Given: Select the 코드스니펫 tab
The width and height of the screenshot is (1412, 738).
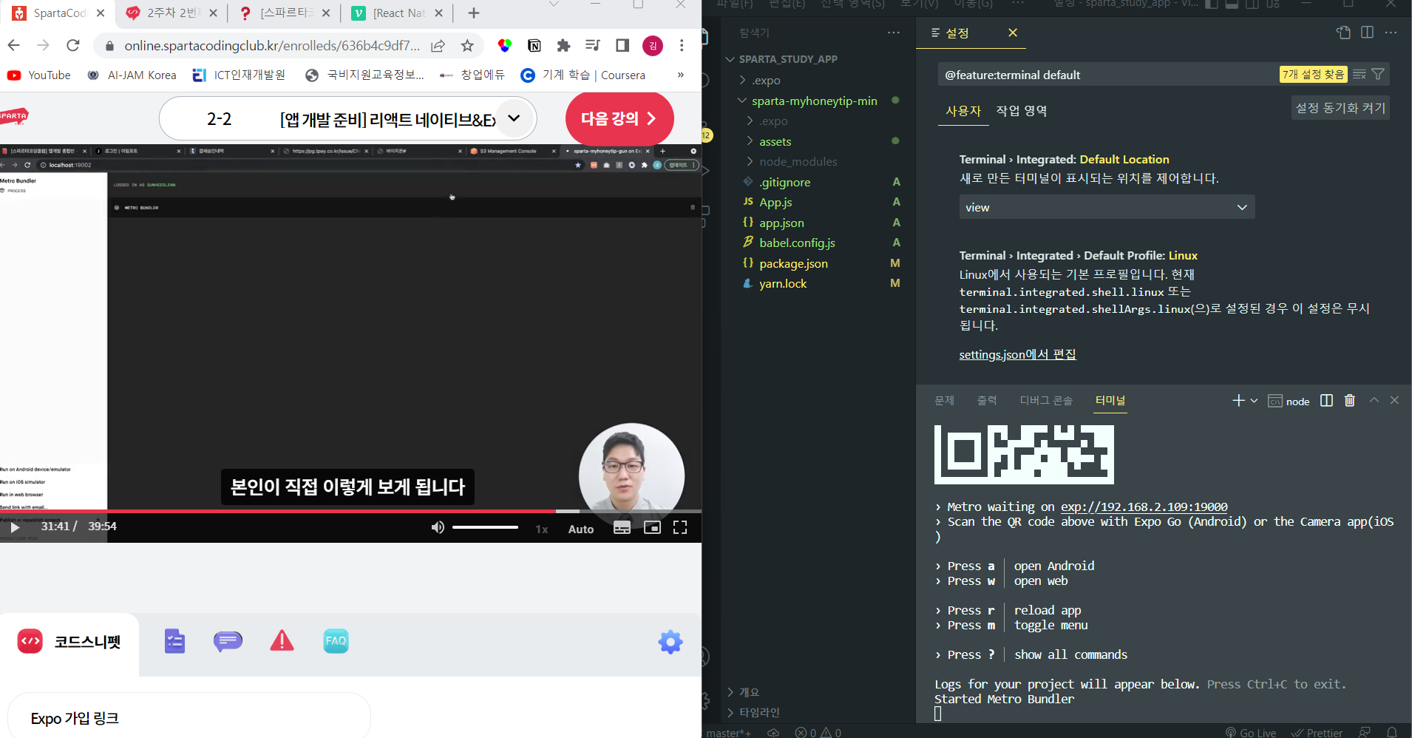Looking at the screenshot, I should click(69, 642).
